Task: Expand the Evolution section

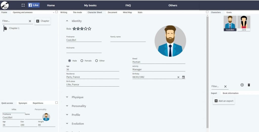Action: pos(67,123)
